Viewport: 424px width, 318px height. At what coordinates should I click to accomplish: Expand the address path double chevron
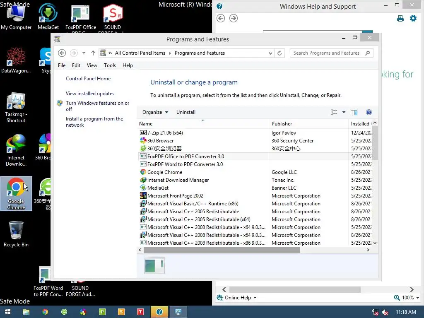(x=110, y=53)
